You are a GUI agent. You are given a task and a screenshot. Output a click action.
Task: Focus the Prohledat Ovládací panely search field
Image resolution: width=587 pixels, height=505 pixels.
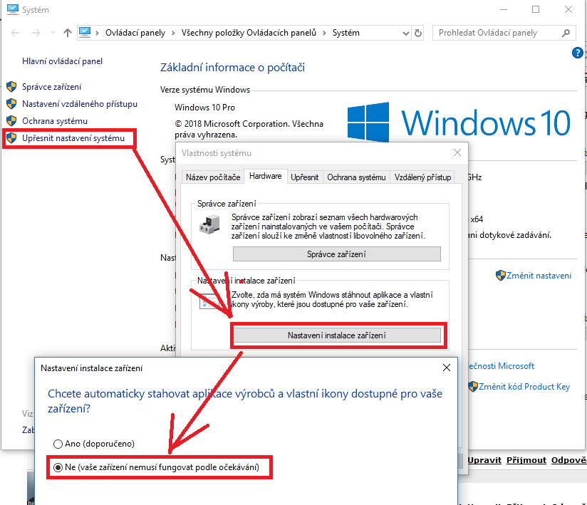point(504,33)
